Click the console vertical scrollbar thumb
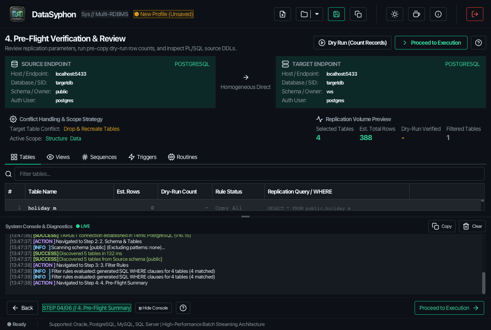Image resolution: width=491 pixels, height=330 pixels. 483,283
